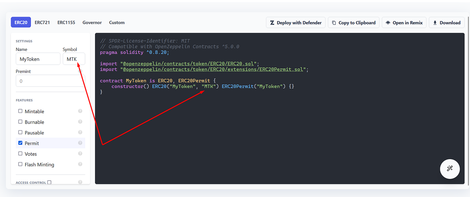
Task: Open the ERC20Permit.sol import link
Action: 214,69
